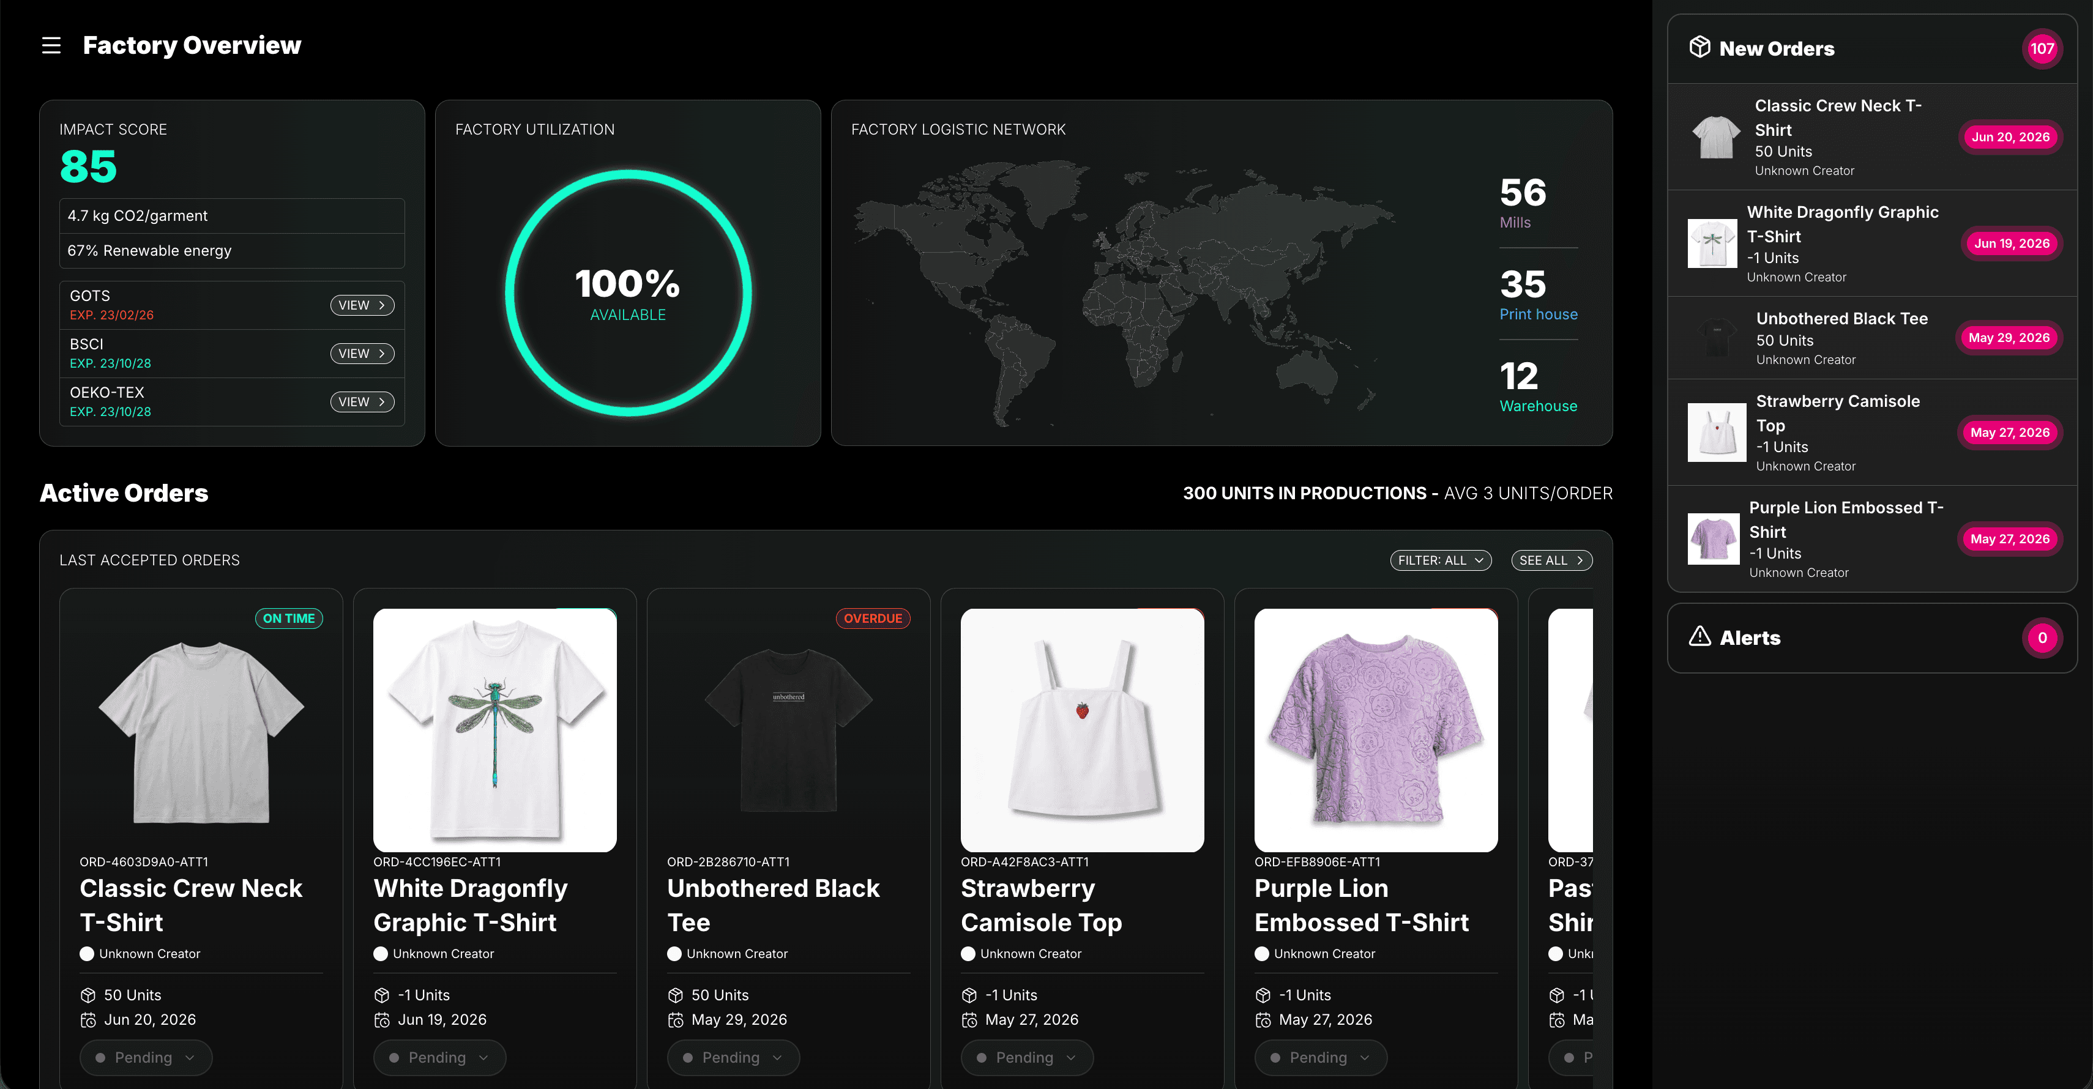Click units box icon on Strawberry Camisole card

(x=969, y=995)
